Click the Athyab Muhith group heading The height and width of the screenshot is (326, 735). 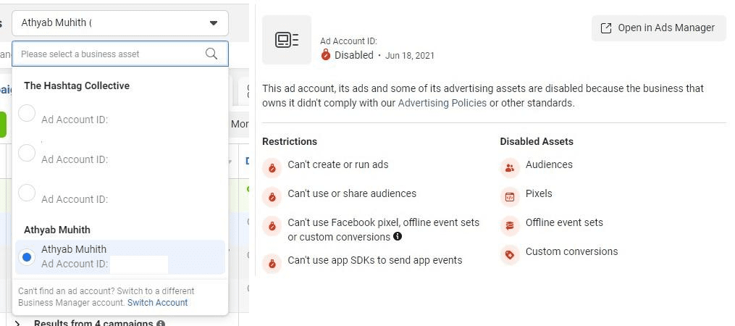point(57,230)
